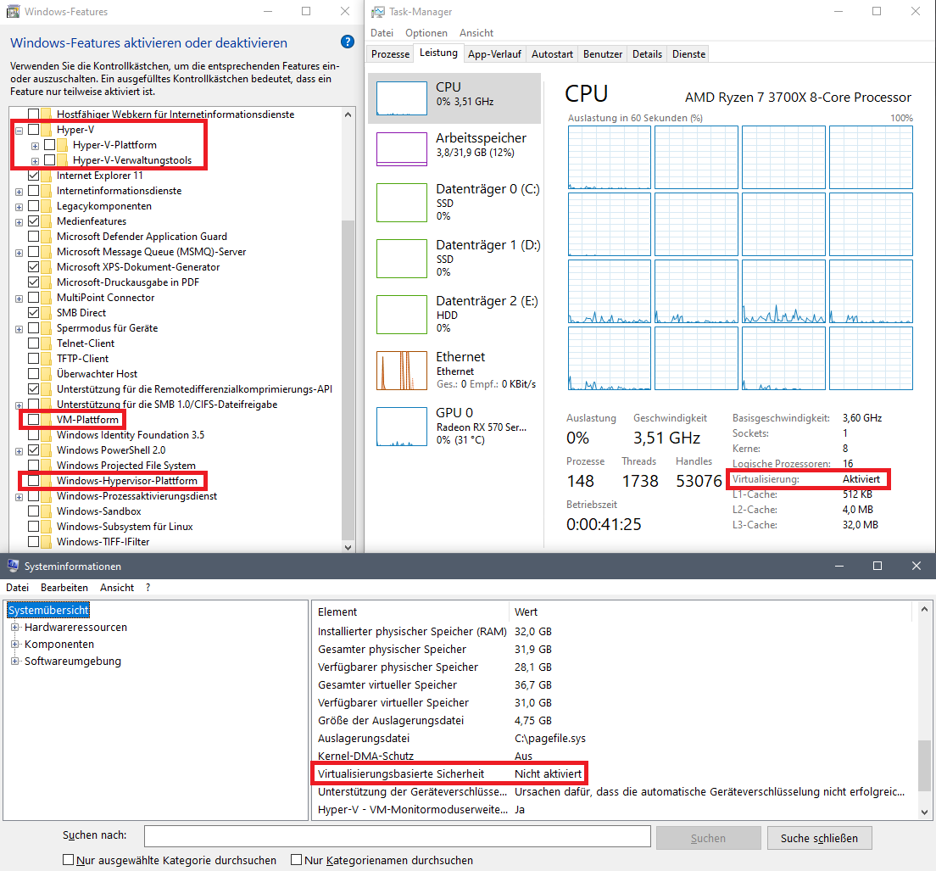Image resolution: width=936 pixels, height=871 pixels.
Task: Select Systemübersicht tree item
Action: [48, 610]
